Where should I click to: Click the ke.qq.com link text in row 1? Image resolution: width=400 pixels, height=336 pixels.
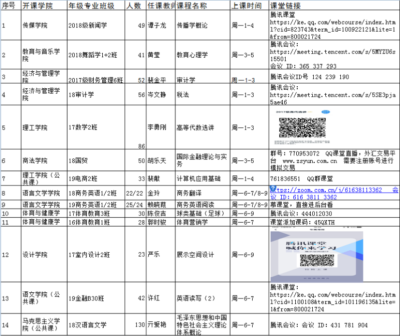pyautogui.click(x=333, y=30)
